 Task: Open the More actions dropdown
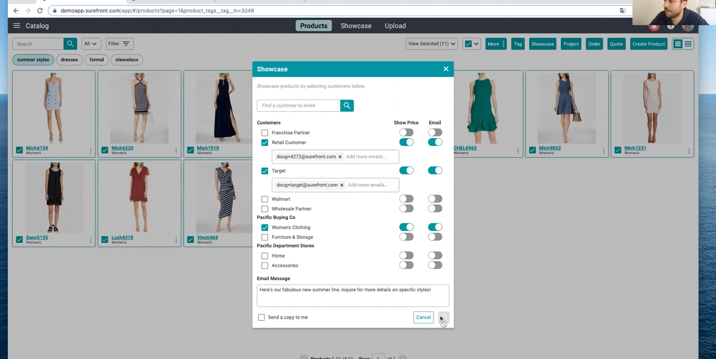496,44
